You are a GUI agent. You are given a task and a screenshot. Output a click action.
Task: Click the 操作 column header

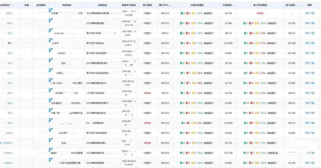(x=310, y=5)
